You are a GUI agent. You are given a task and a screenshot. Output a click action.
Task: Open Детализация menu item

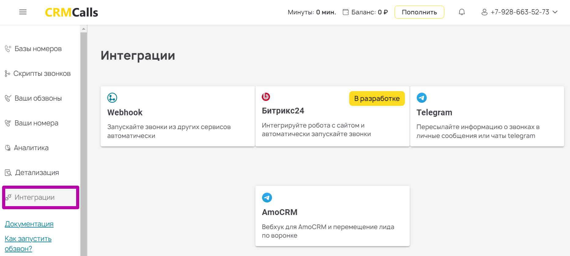(37, 173)
